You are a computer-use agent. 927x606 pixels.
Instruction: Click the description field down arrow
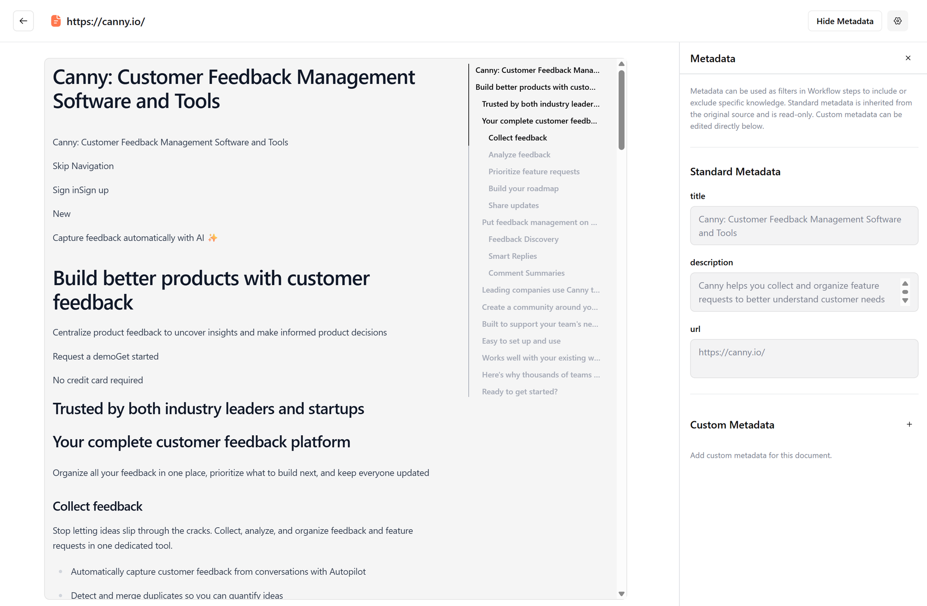[905, 301]
